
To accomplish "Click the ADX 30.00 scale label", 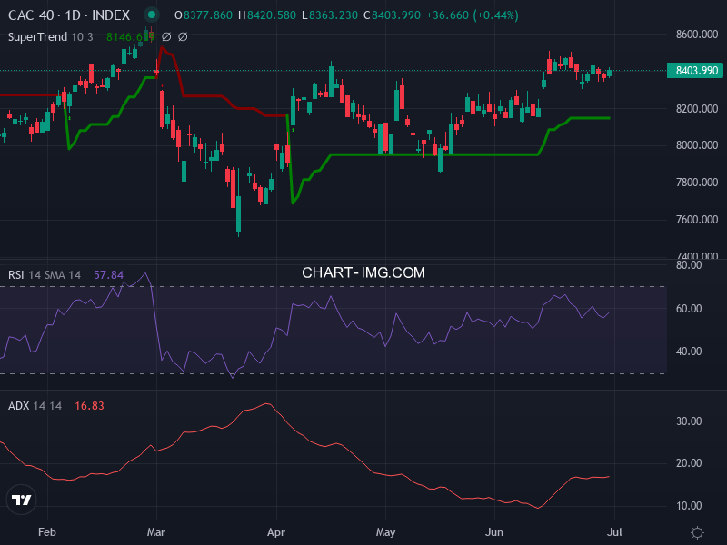I will [689, 421].
